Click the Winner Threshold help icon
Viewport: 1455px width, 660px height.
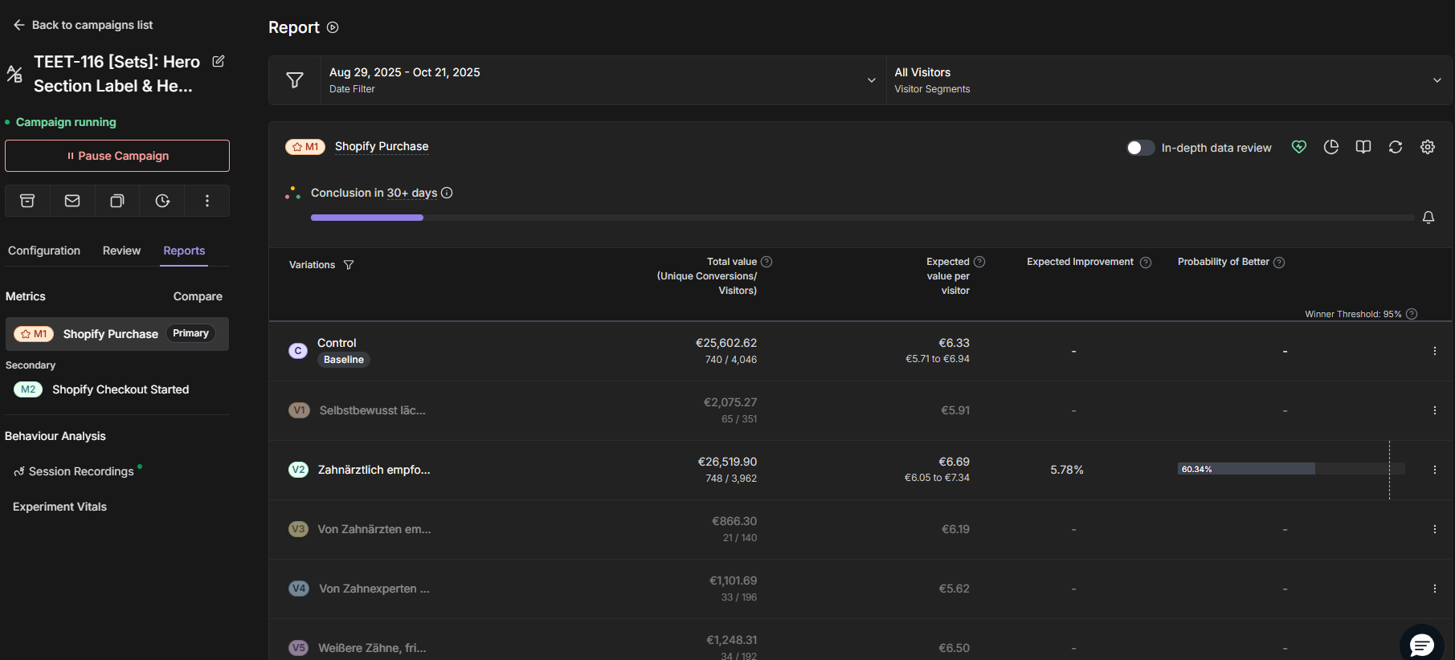point(1412,314)
